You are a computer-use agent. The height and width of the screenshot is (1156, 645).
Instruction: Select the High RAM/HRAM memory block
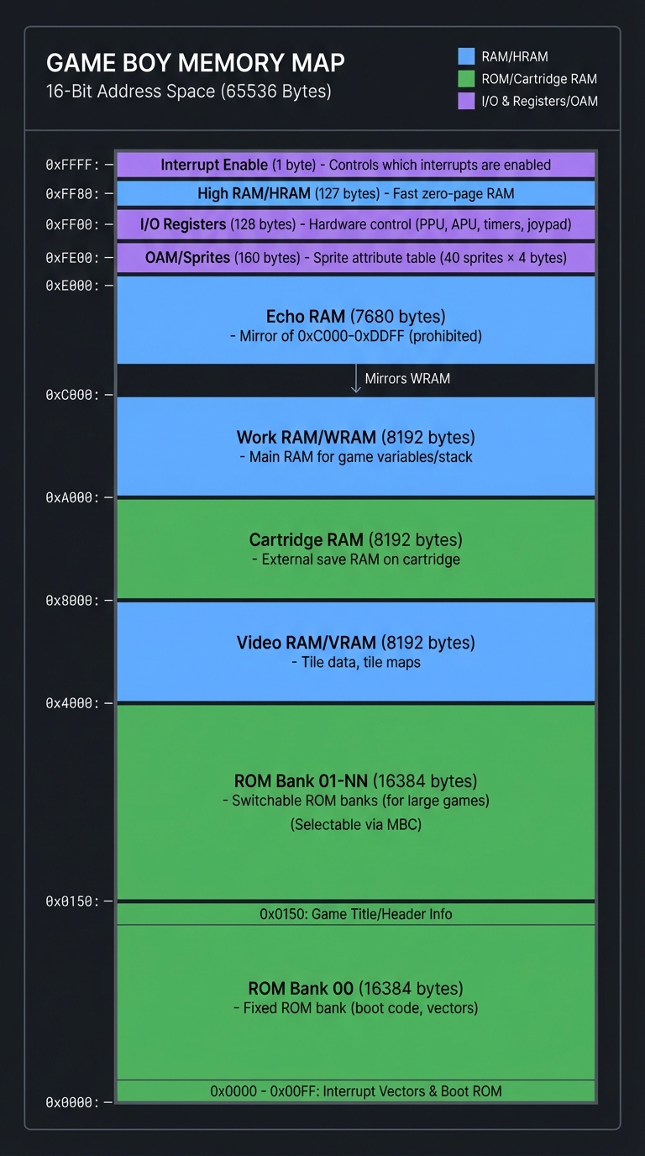coord(355,194)
